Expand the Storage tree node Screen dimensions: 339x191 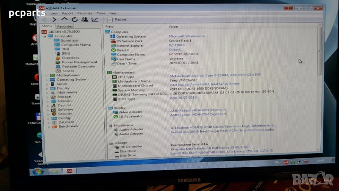[x=47, y=97]
